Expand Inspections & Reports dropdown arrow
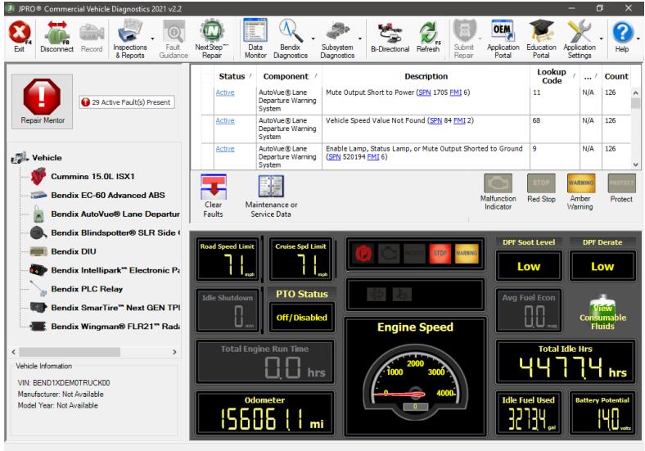The height and width of the screenshot is (451, 645). pos(152,39)
